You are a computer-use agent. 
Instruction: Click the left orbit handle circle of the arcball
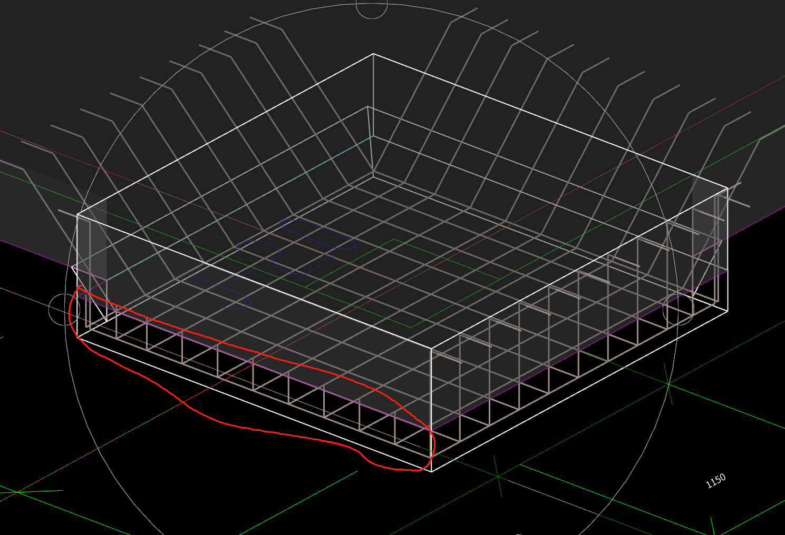point(64,309)
